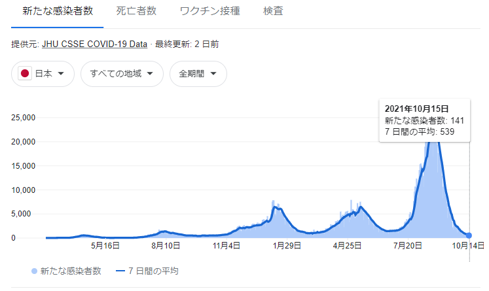
Task: Click the light blue 新たな感染者数 legend dot
Action: pos(34,271)
